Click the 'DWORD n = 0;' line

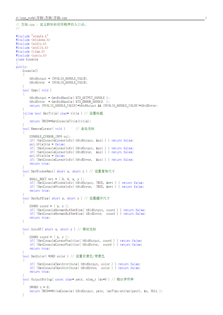(40, 287)
